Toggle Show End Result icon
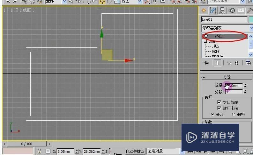 pos(218,63)
